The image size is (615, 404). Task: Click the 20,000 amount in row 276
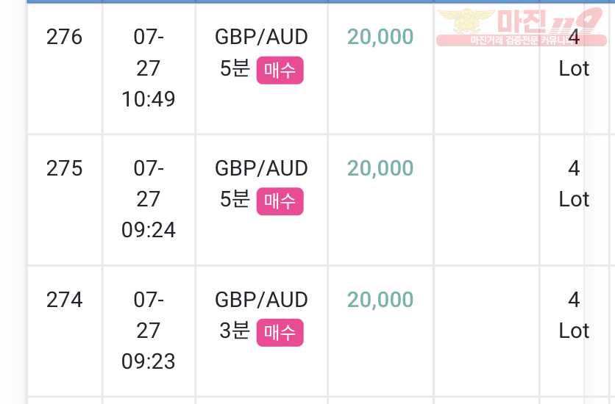click(380, 37)
